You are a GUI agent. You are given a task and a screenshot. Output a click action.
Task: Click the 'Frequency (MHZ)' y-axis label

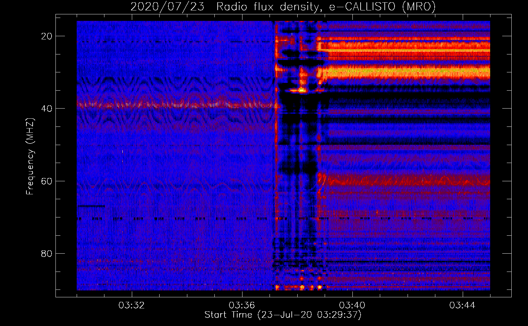coord(30,156)
